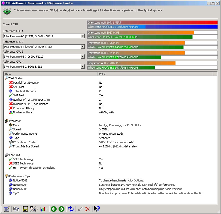Screen dimensions: 221x214
Task: Select the Type row label
Action: [16, 138]
